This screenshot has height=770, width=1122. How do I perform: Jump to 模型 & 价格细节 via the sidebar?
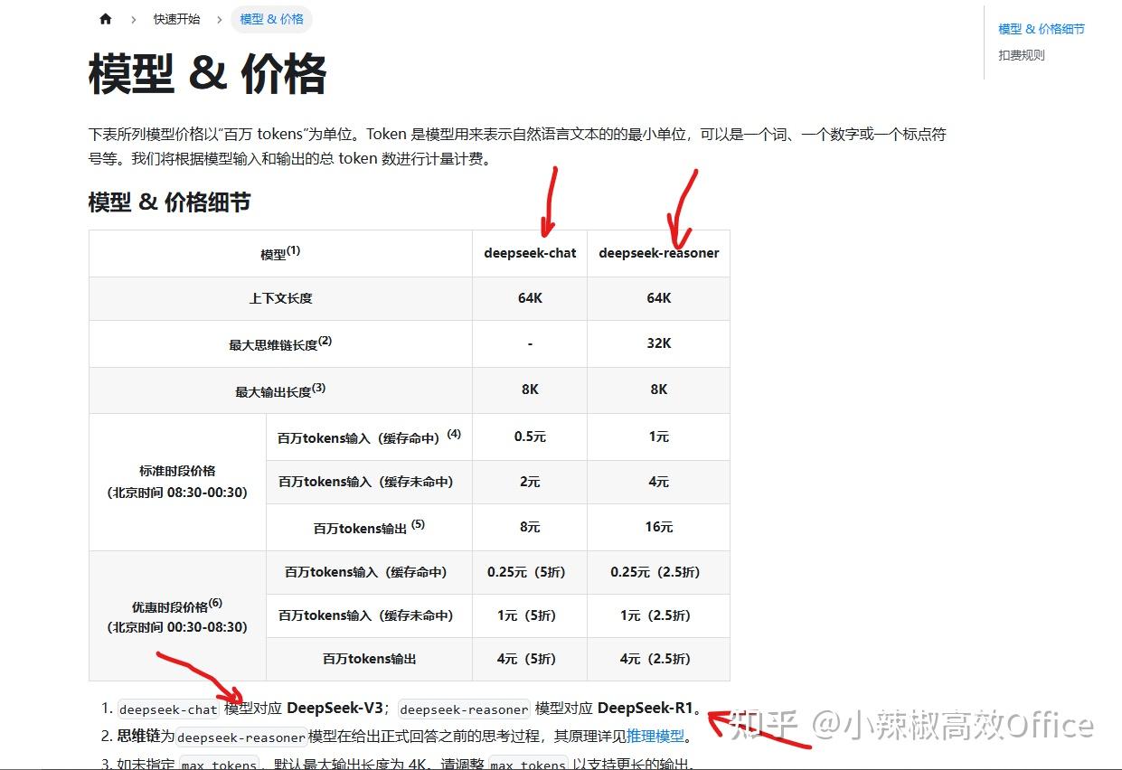pos(1041,28)
